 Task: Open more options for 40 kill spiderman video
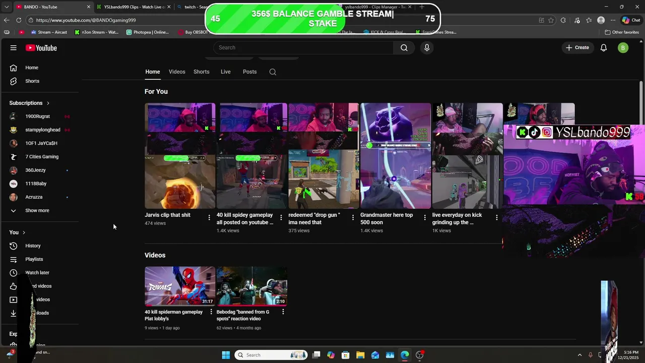click(x=211, y=312)
